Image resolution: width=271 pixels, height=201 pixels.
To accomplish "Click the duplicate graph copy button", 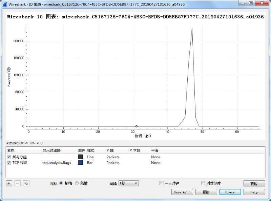I will [26, 183].
